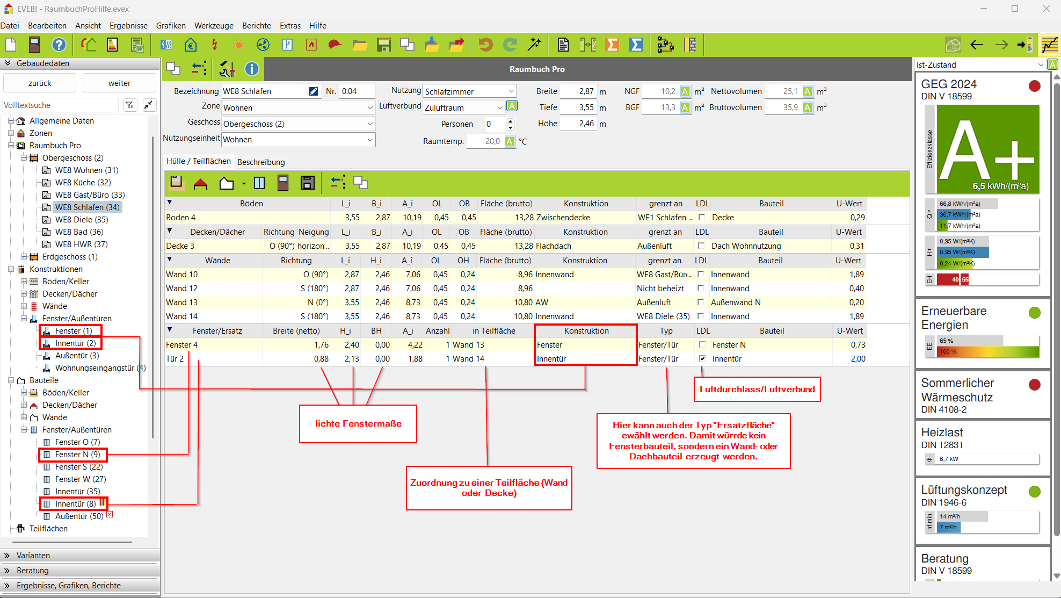Click the orange sigma sum icon
The width and height of the screenshot is (1061, 598).
coord(612,45)
